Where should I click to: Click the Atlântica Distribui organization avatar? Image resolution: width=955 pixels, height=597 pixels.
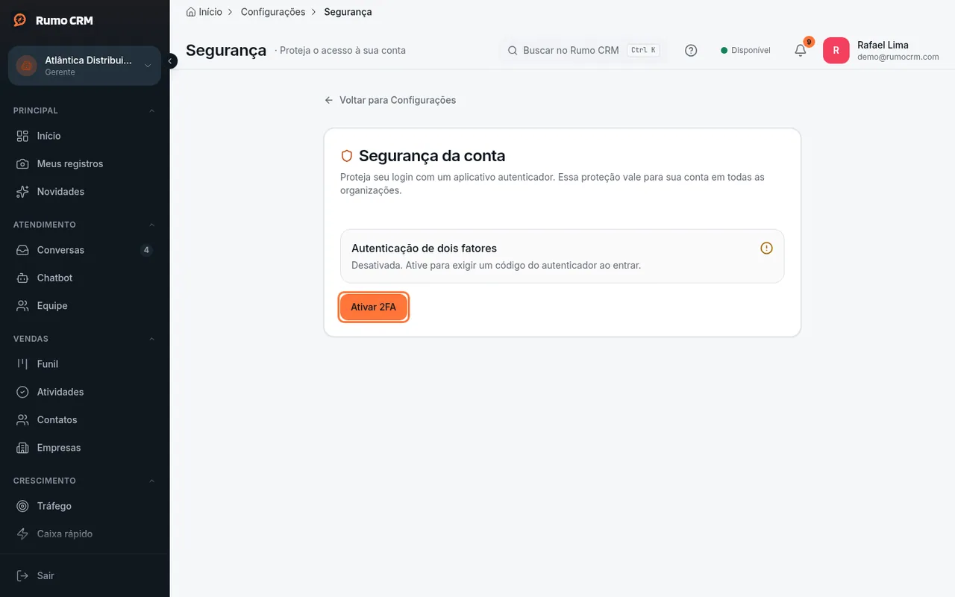pos(27,66)
